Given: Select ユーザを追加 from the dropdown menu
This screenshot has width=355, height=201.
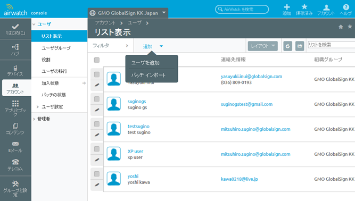Looking at the screenshot, I should point(145,63).
